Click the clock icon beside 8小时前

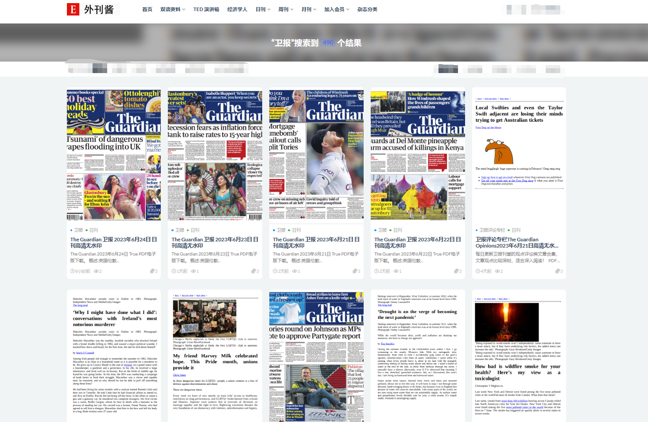(x=73, y=271)
